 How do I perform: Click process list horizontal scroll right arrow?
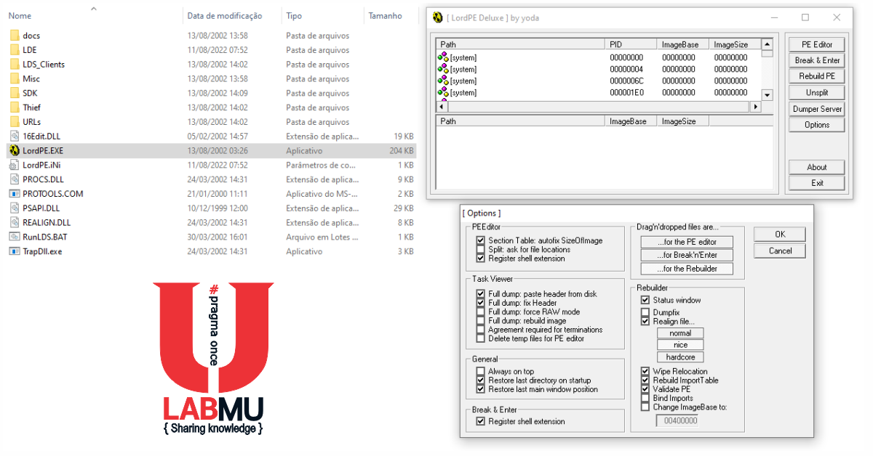tap(755, 107)
